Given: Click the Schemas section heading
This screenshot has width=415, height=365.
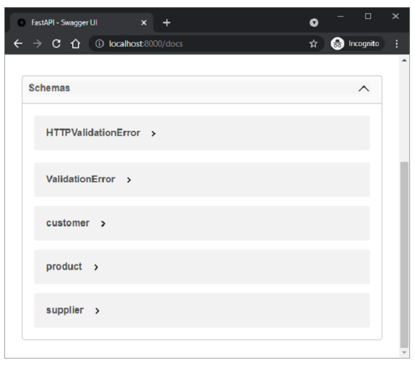Looking at the screenshot, I should click(x=50, y=88).
